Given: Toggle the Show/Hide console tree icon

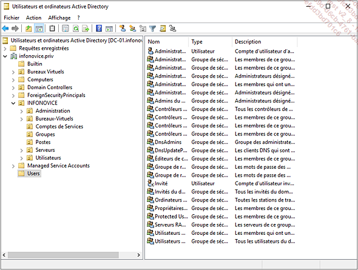Looking at the screenshot, I should (39, 29).
